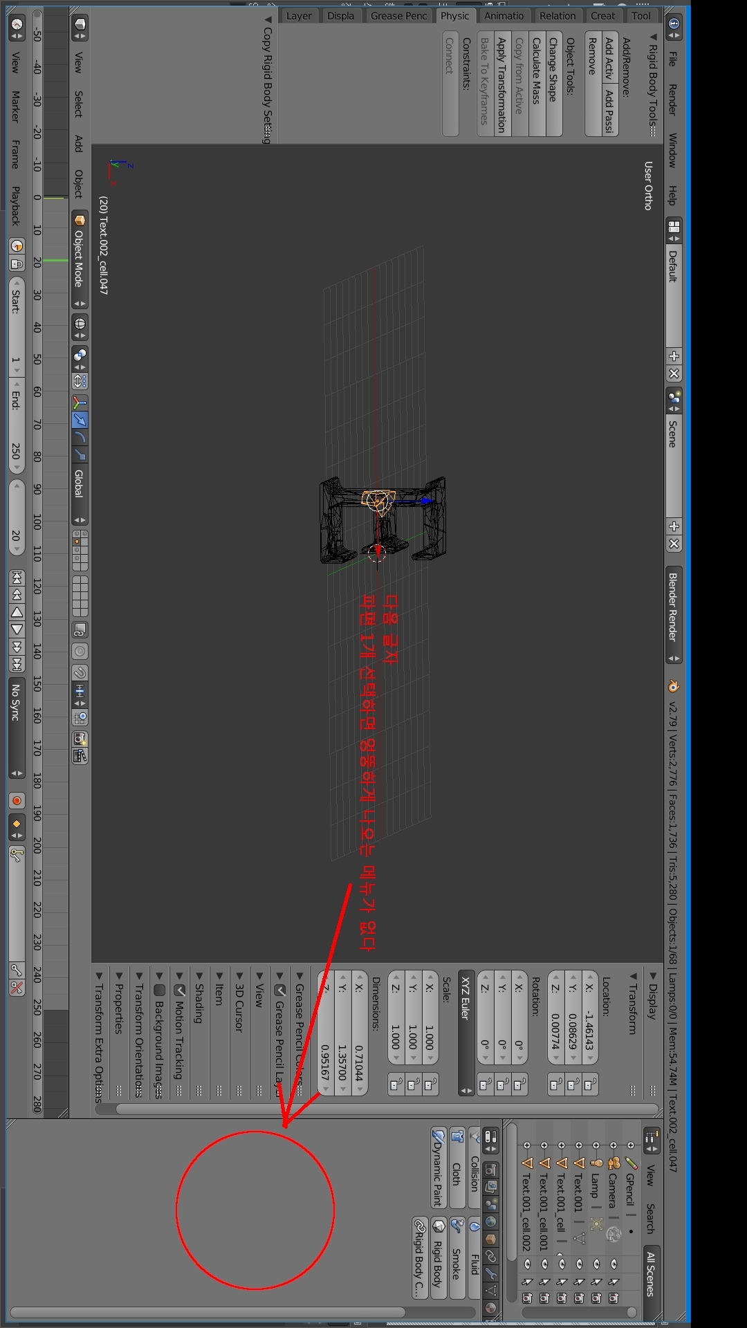Toggle the 3D manipulator widget icon
Viewport: 747px width, 1328px height.
[x=80, y=403]
